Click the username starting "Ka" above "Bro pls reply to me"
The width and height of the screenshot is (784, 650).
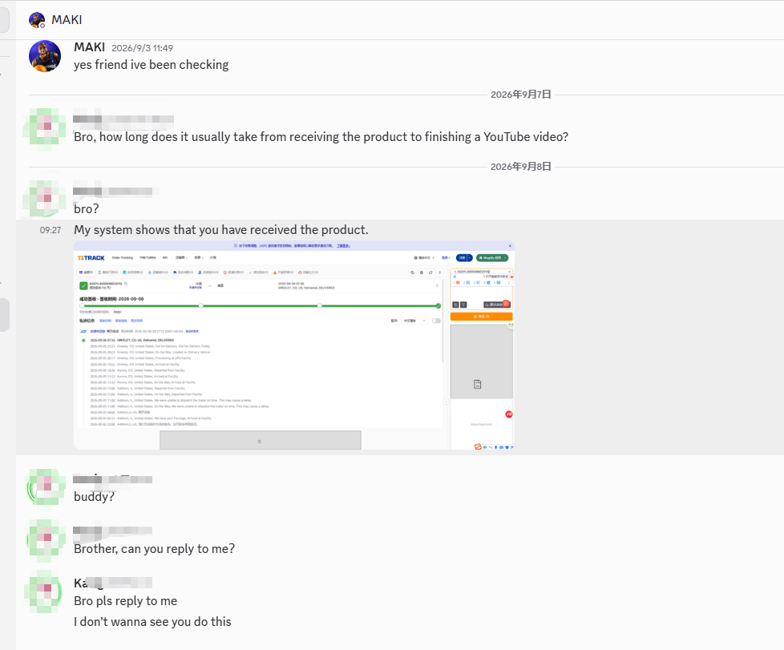(x=112, y=583)
